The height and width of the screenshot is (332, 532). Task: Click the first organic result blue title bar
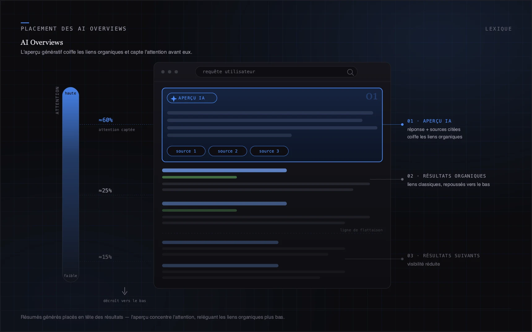point(224,170)
